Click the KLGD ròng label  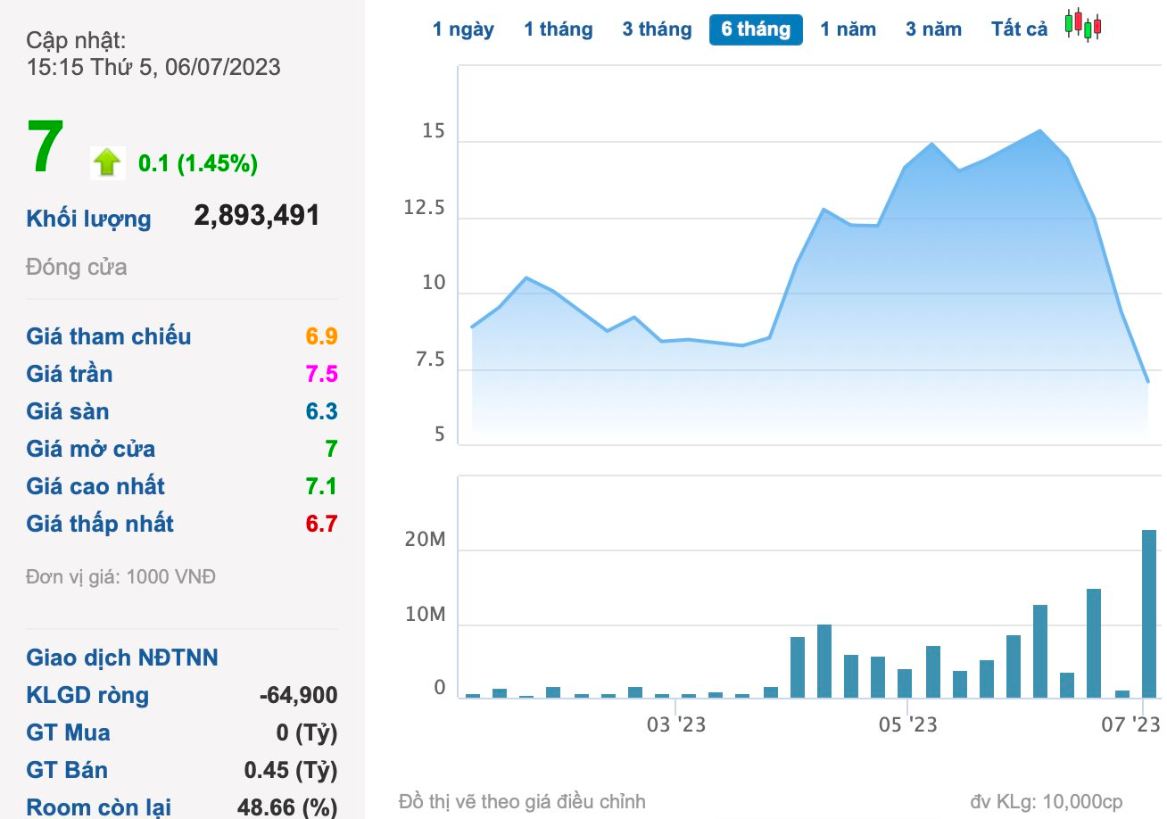[x=87, y=696]
